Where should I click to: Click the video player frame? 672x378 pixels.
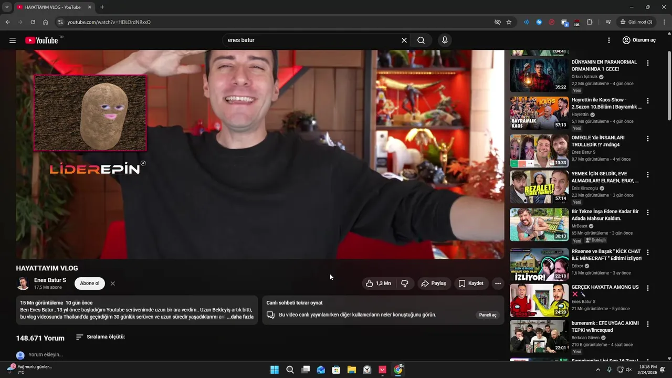260,154
